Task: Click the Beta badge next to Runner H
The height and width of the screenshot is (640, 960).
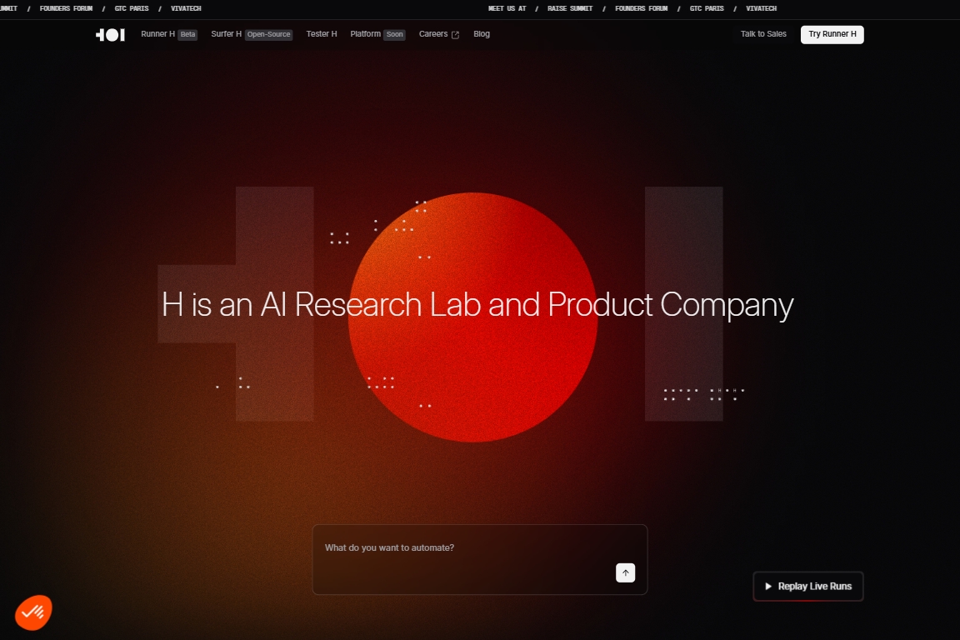Action: (x=187, y=35)
